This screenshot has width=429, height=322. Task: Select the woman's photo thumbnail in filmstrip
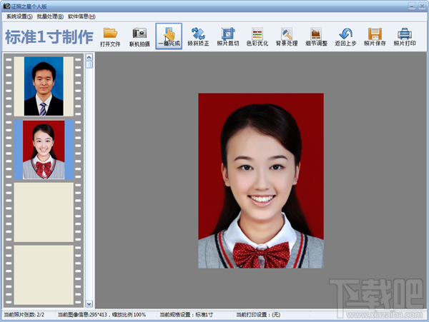point(44,149)
